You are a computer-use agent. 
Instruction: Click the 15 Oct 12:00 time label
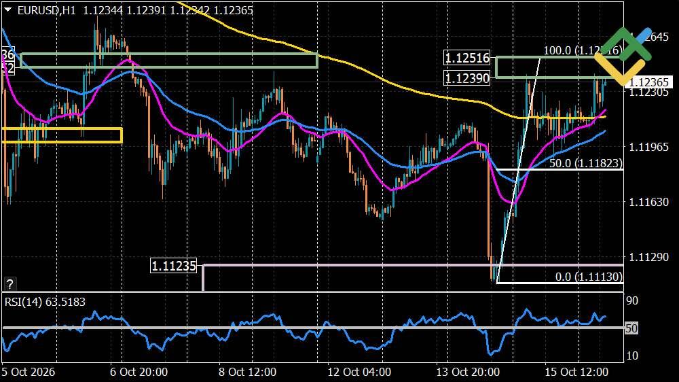click(576, 372)
